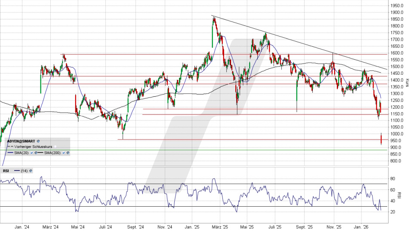Open RSI (14) settings icon

31,171
